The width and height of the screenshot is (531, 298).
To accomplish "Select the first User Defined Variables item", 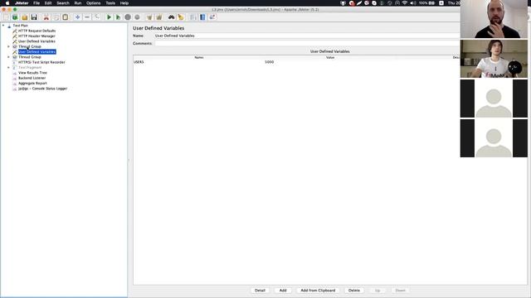I will pos(37,41).
